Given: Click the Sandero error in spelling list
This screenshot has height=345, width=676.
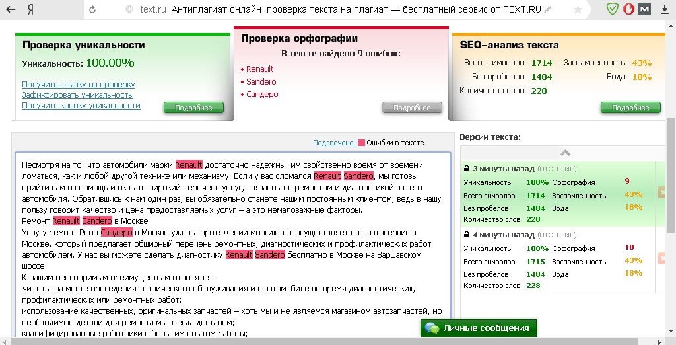Looking at the screenshot, I should (x=261, y=81).
